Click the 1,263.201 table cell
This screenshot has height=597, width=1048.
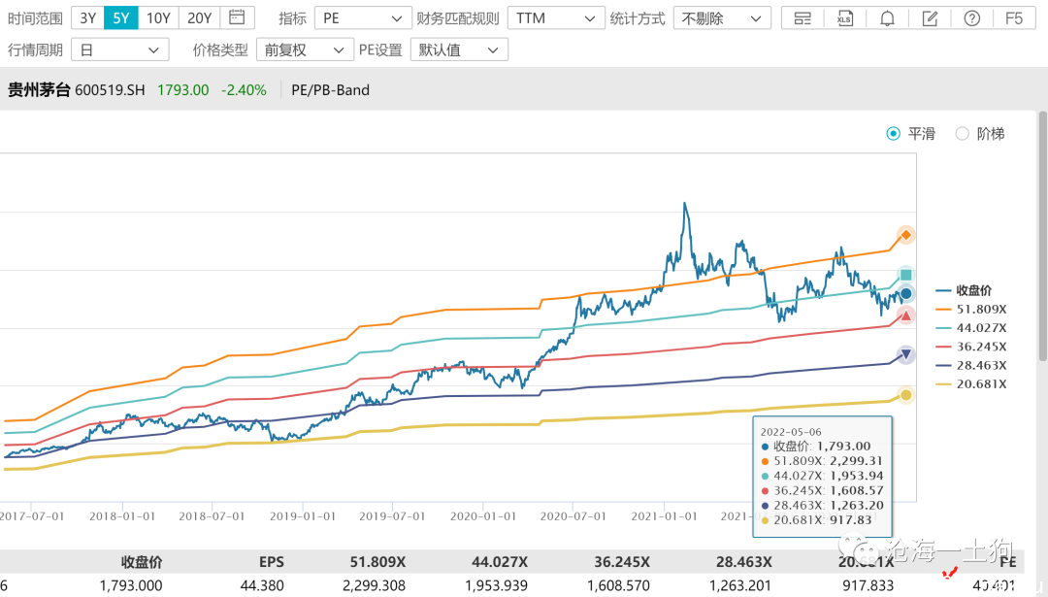click(x=740, y=585)
